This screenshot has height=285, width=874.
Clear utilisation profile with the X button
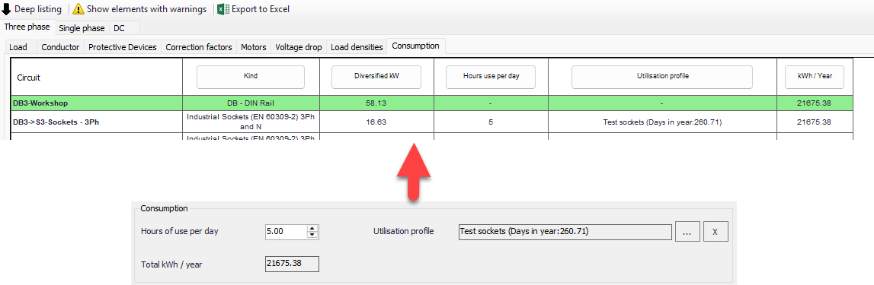tap(716, 232)
